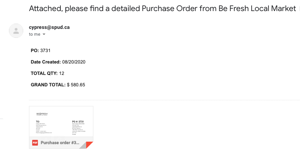Click the PO number 3731 in body
The image size is (300, 157).
45,50
